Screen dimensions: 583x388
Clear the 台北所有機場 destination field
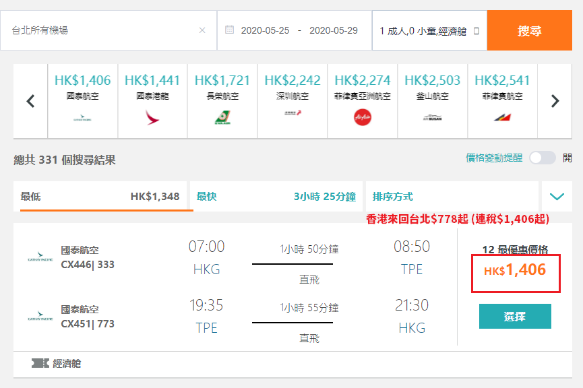pos(202,30)
